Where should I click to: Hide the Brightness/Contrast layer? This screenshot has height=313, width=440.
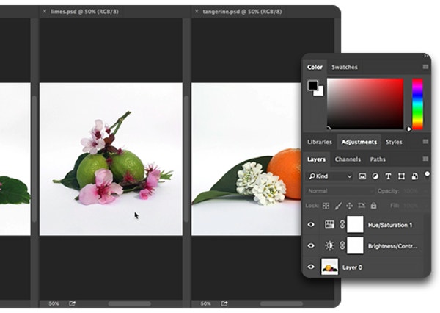pos(311,246)
